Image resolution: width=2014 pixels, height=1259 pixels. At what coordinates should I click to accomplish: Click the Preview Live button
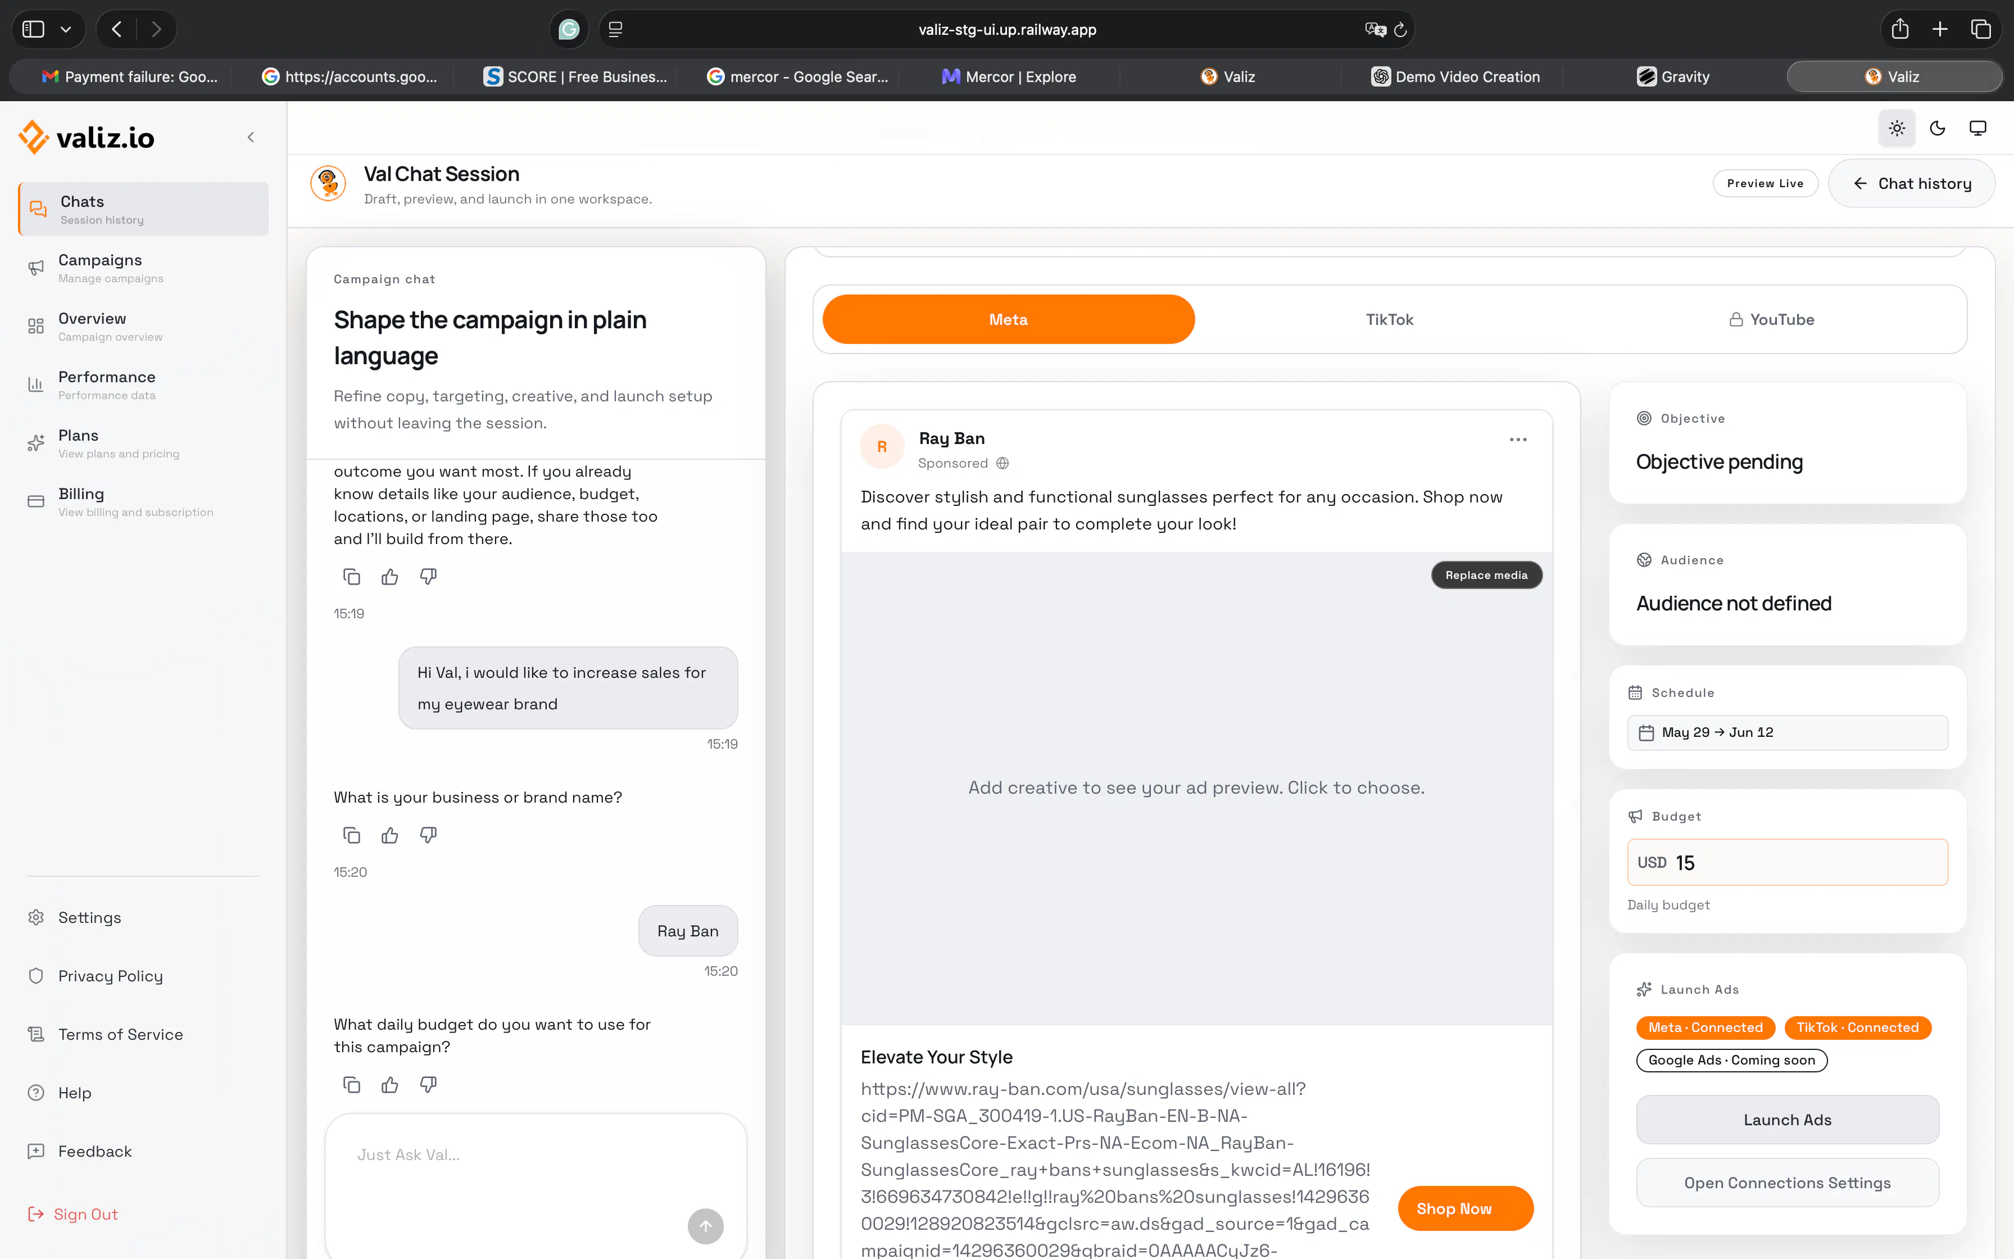click(1764, 183)
